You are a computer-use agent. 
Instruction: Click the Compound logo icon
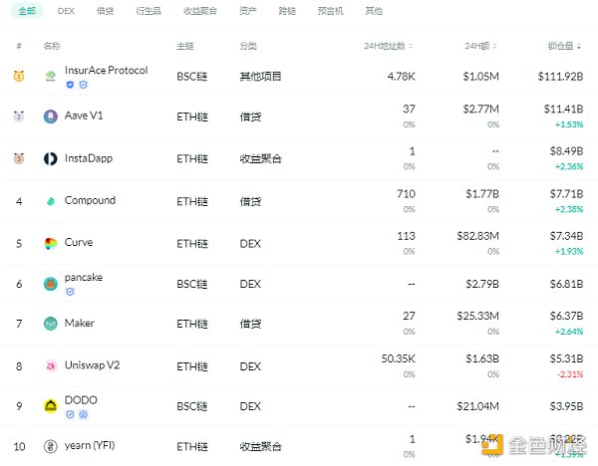click(x=51, y=201)
